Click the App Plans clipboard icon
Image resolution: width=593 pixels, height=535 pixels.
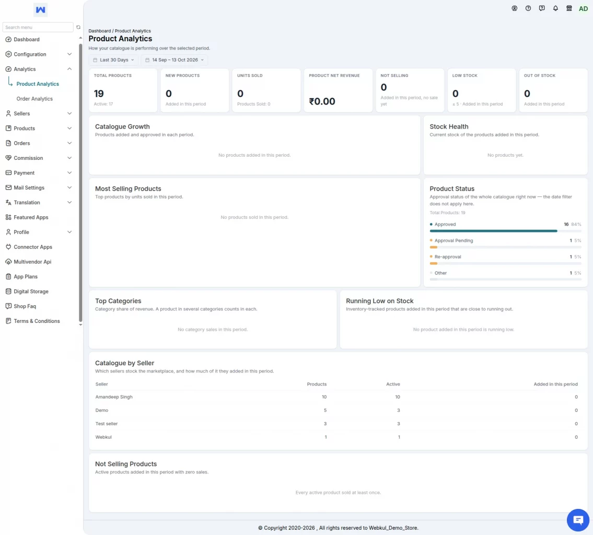tap(8, 276)
